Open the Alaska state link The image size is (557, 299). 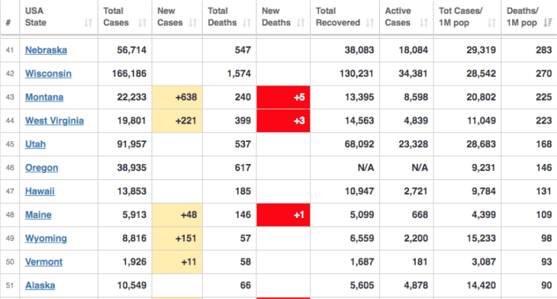tap(40, 285)
